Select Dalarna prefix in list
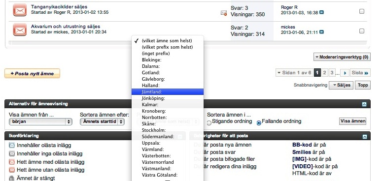The image size is (383, 181). [x=167, y=66]
